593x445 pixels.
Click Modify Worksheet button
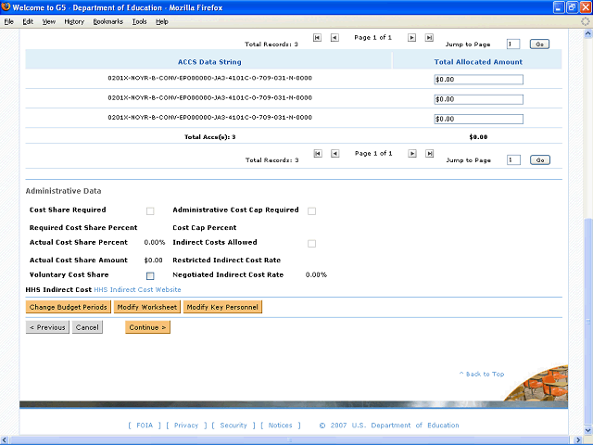[x=146, y=307]
